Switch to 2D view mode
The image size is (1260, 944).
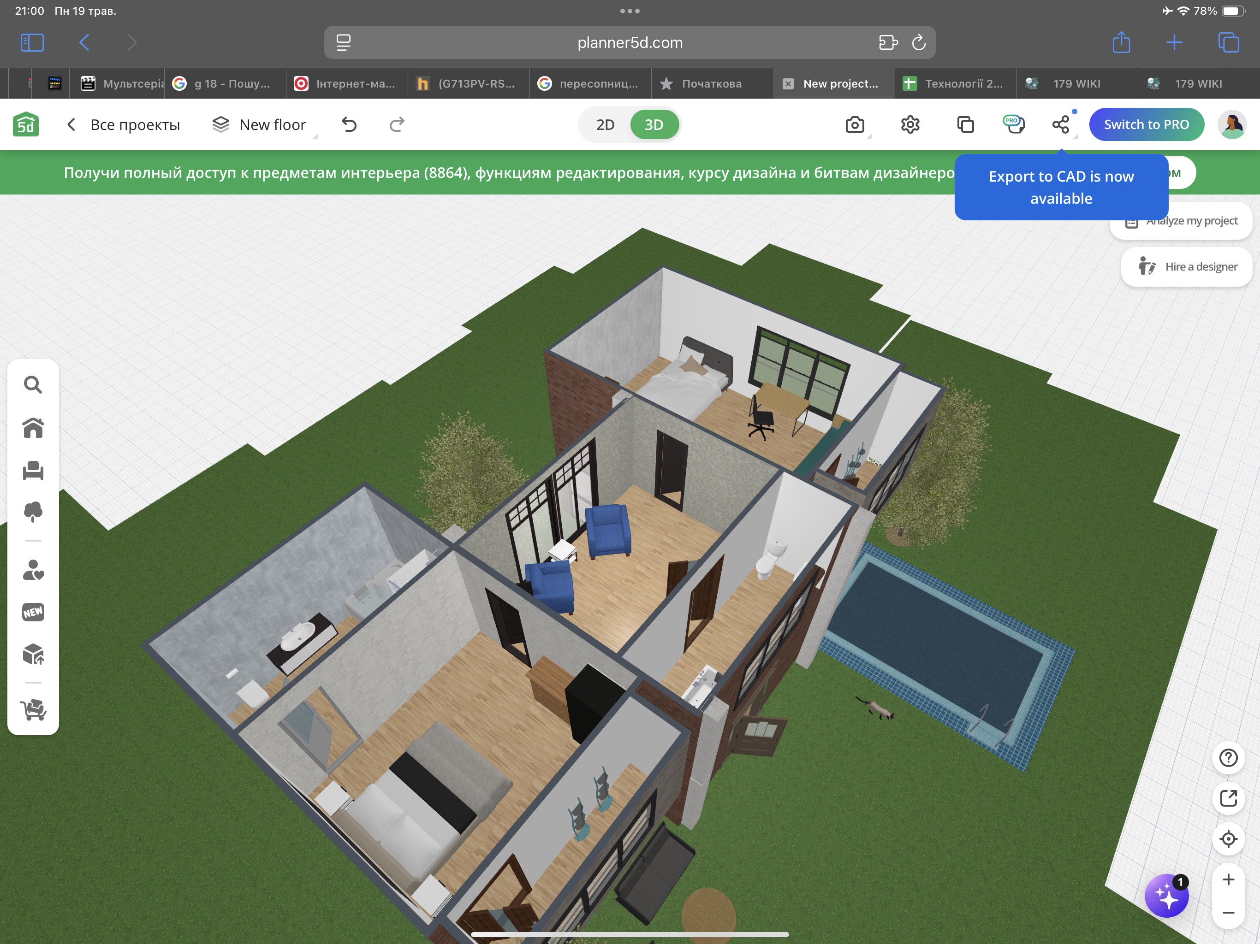click(x=605, y=125)
